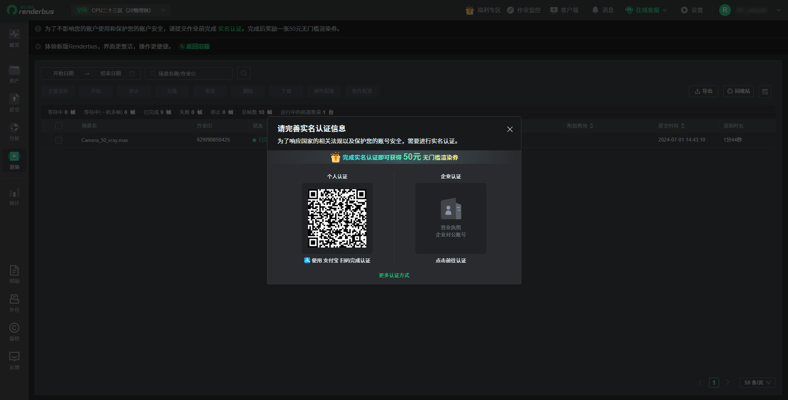The image size is (788, 400).
Task: Close the 实名认证 dialog with the X
Action: tap(510, 129)
